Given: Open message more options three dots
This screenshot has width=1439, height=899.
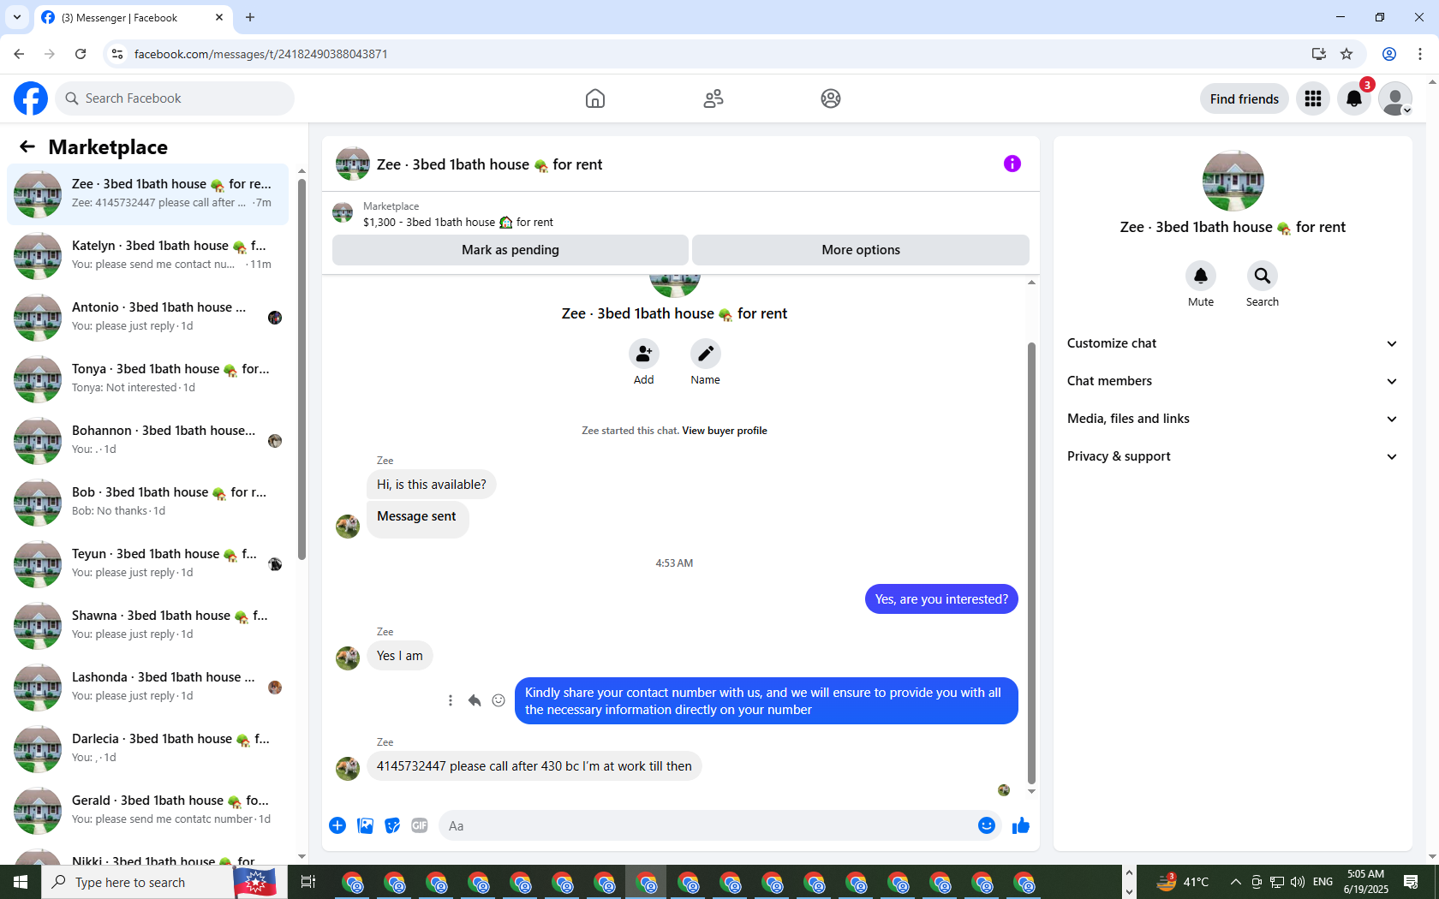Looking at the screenshot, I should [x=451, y=700].
